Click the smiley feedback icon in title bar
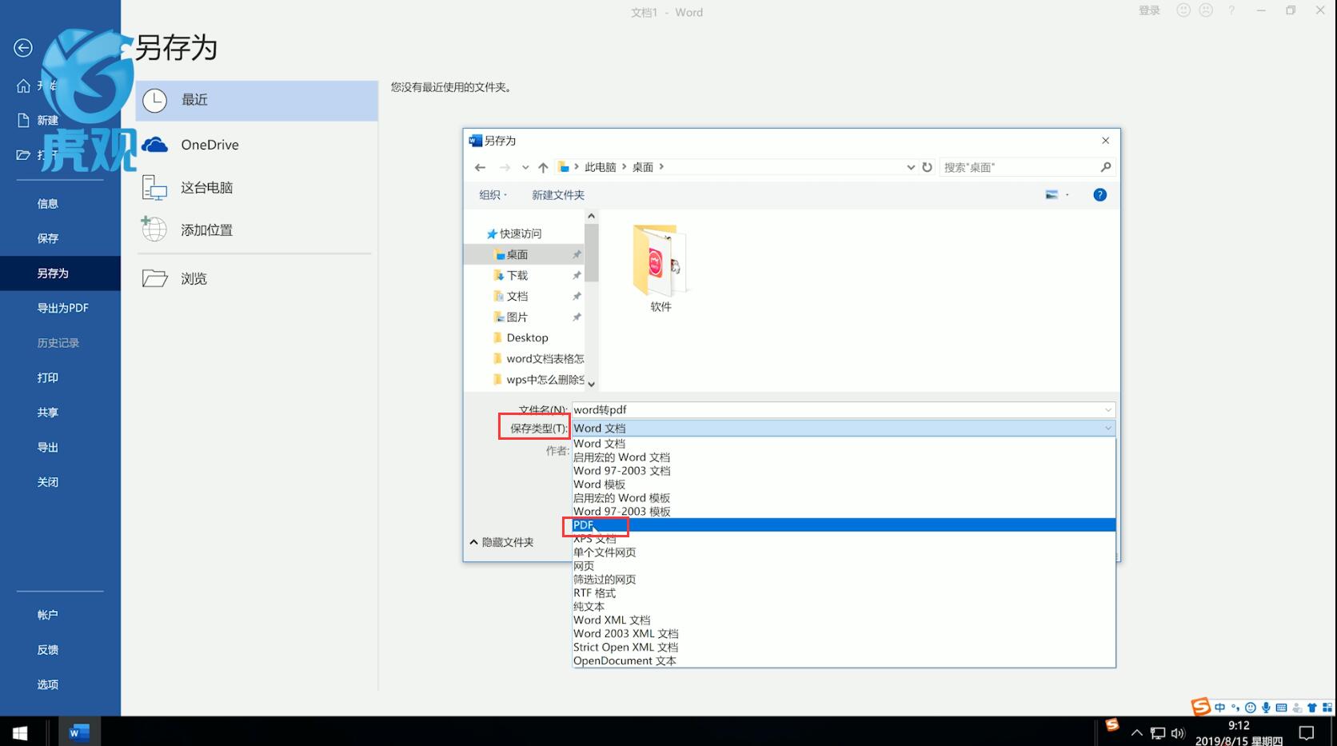 coord(1183,10)
